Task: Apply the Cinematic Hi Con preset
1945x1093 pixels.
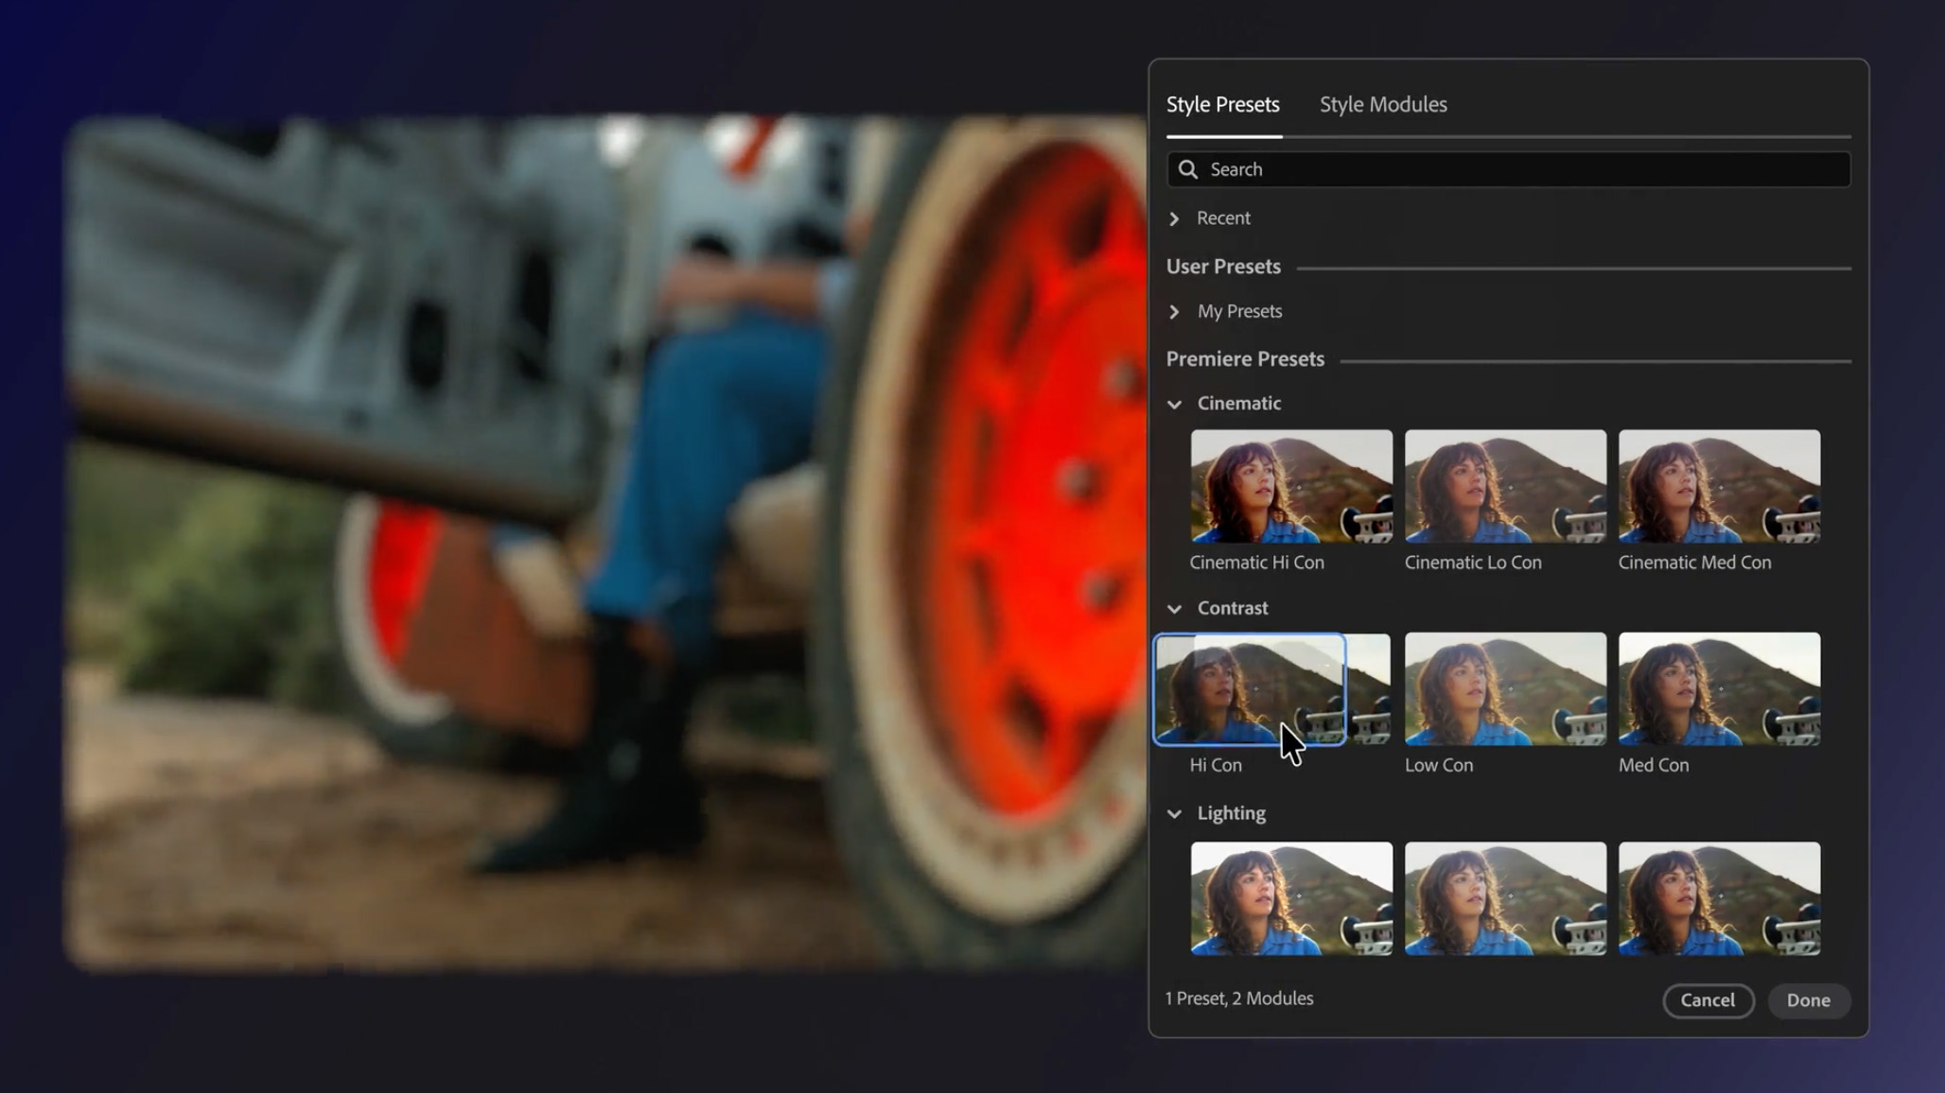Action: 1291,487
